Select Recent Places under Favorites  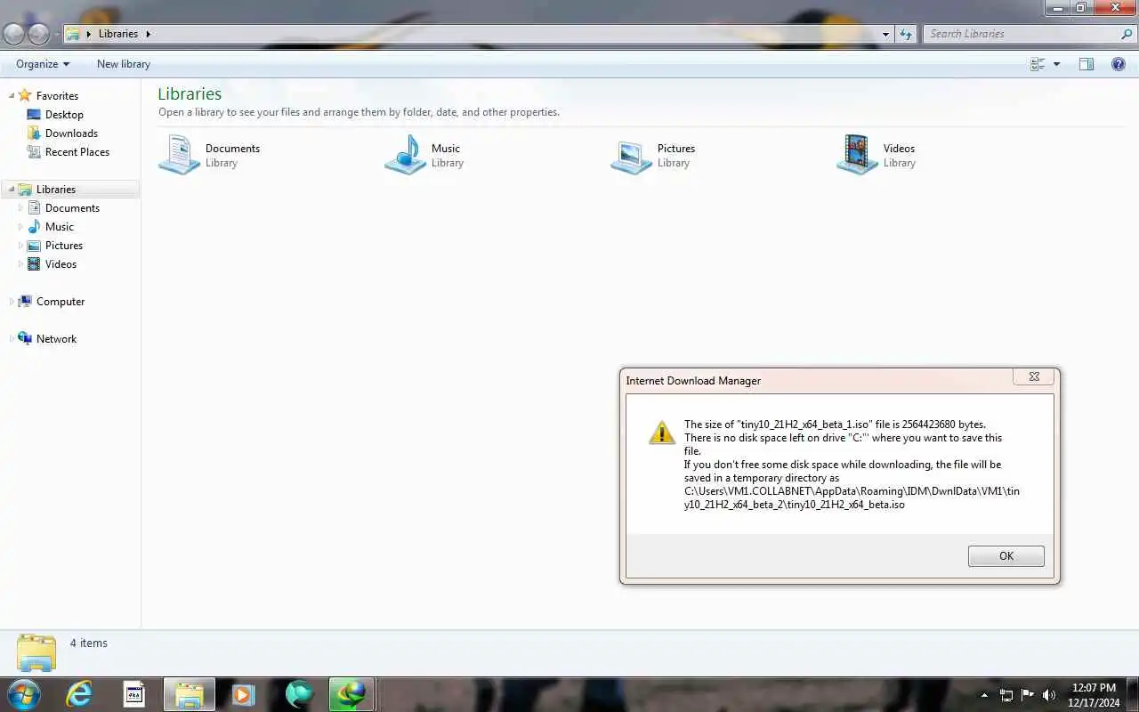77,152
